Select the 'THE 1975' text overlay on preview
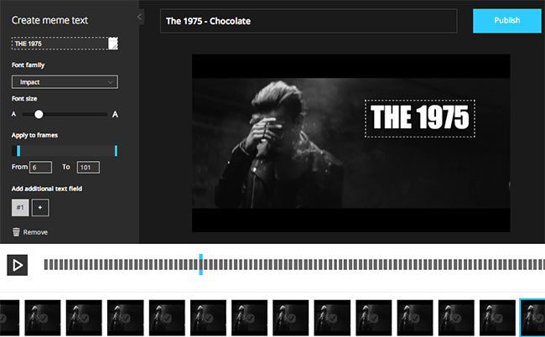The width and height of the screenshot is (545, 337). [x=420, y=118]
